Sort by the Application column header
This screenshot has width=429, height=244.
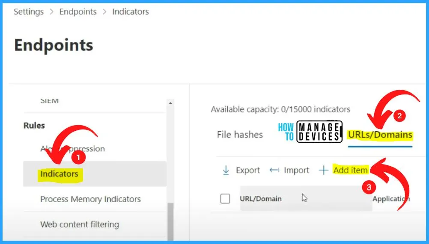coord(391,199)
